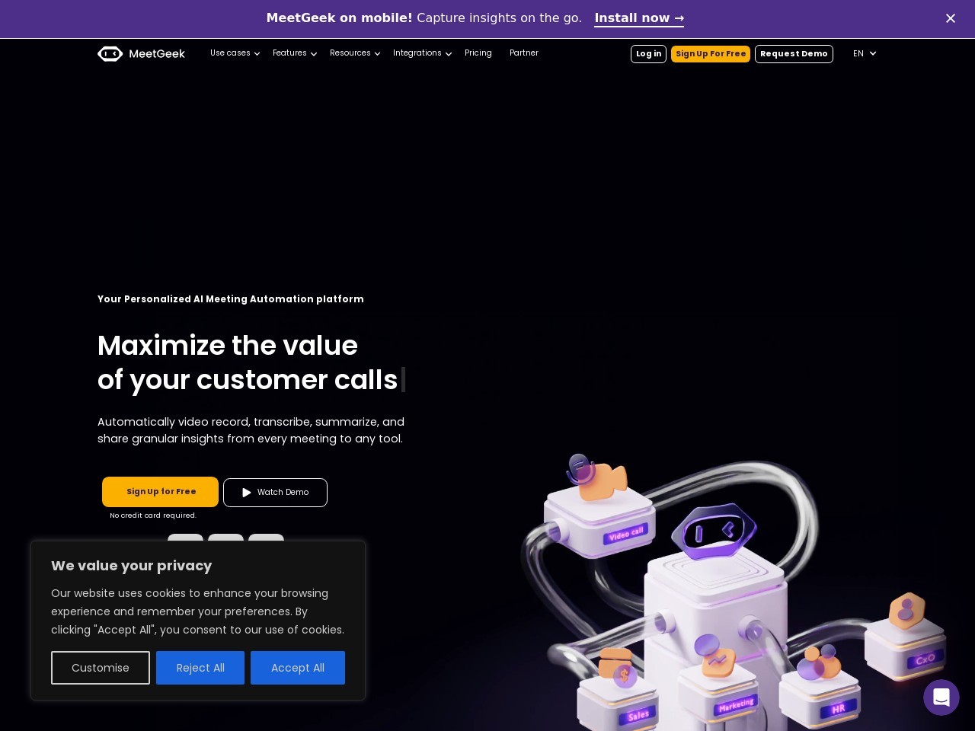Image resolution: width=975 pixels, height=731 pixels.
Task: Click the central MeetGeek robot face
Action: [714, 530]
